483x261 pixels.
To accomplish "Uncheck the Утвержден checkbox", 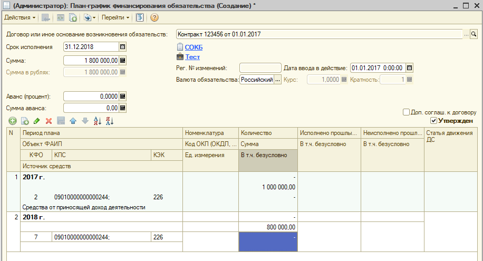I will tap(434, 121).
